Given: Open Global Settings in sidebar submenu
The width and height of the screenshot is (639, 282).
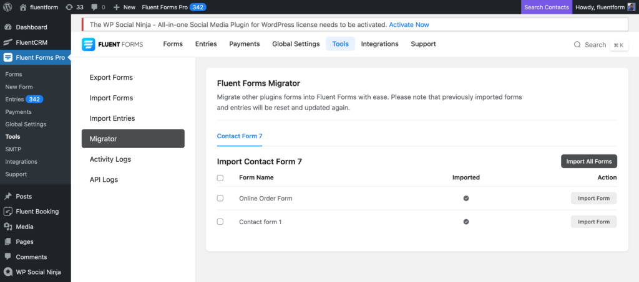Looking at the screenshot, I should [26, 125].
